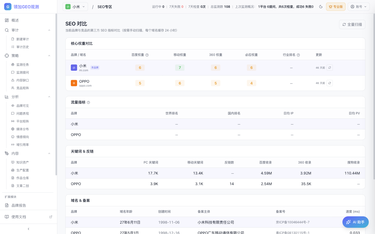Click the 移动权重 column header
This screenshot has width=375, height=234.
(180, 55)
